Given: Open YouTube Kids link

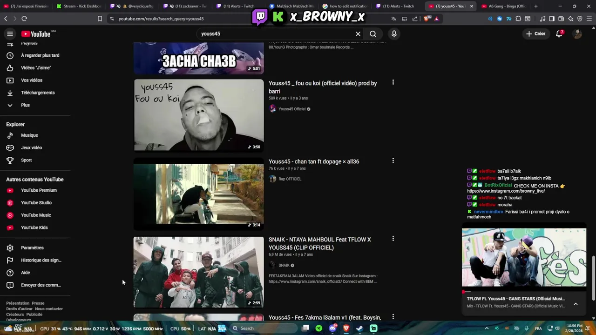Looking at the screenshot, I should pos(35,228).
